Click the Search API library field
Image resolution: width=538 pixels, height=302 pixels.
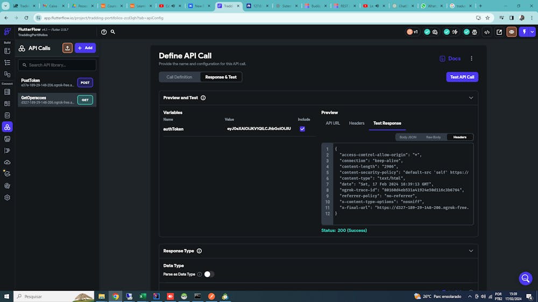click(x=57, y=65)
